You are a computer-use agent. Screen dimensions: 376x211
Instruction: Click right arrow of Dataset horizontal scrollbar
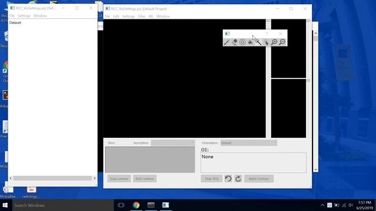tap(95, 178)
